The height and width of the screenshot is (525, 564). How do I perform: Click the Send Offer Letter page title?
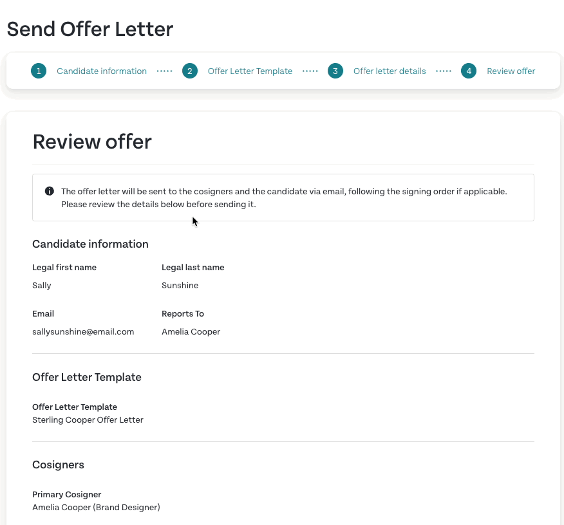click(x=90, y=29)
